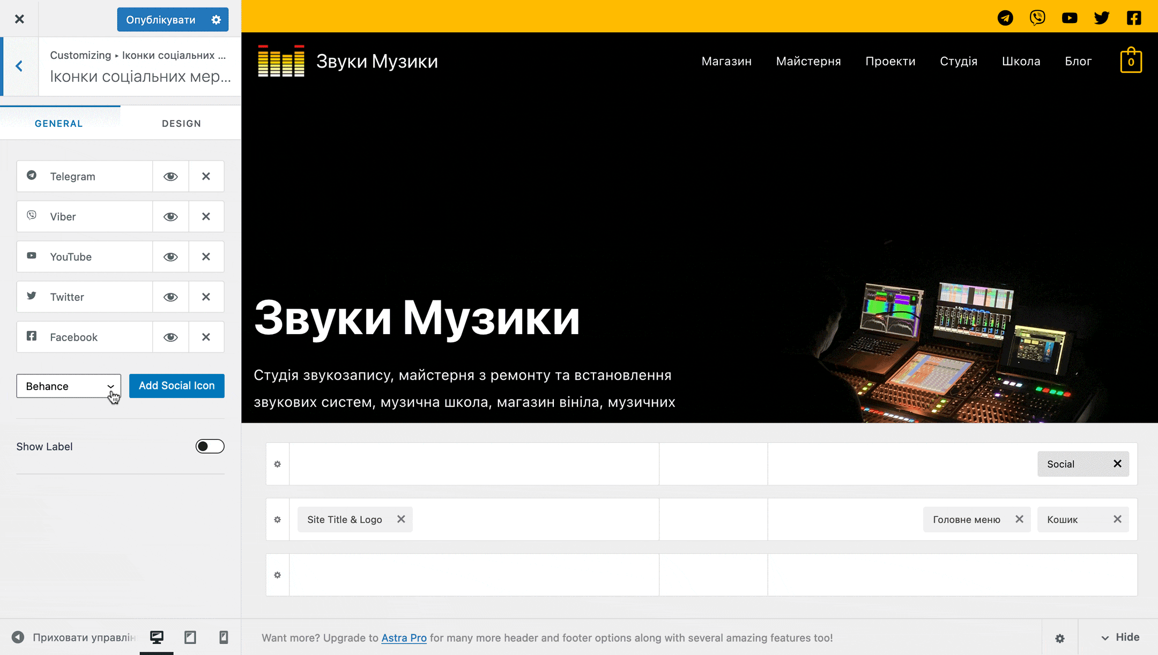Switch to desktop preview mode

[x=157, y=637]
